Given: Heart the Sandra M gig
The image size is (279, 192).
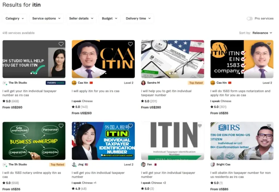Looking at the screenshot, I should point(200,44).
